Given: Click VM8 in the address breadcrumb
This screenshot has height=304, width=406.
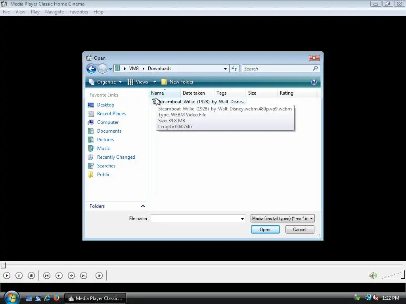Looking at the screenshot, I should (x=134, y=68).
